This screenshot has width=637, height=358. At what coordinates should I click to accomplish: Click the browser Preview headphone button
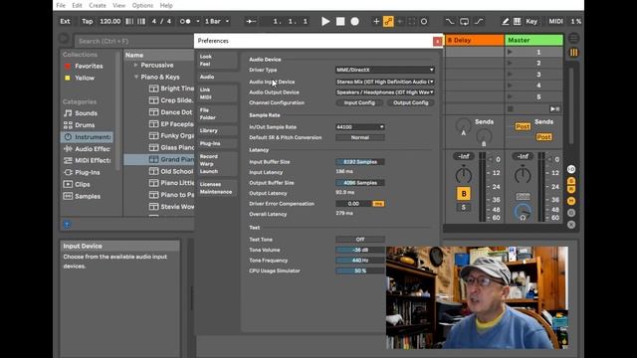click(67, 224)
